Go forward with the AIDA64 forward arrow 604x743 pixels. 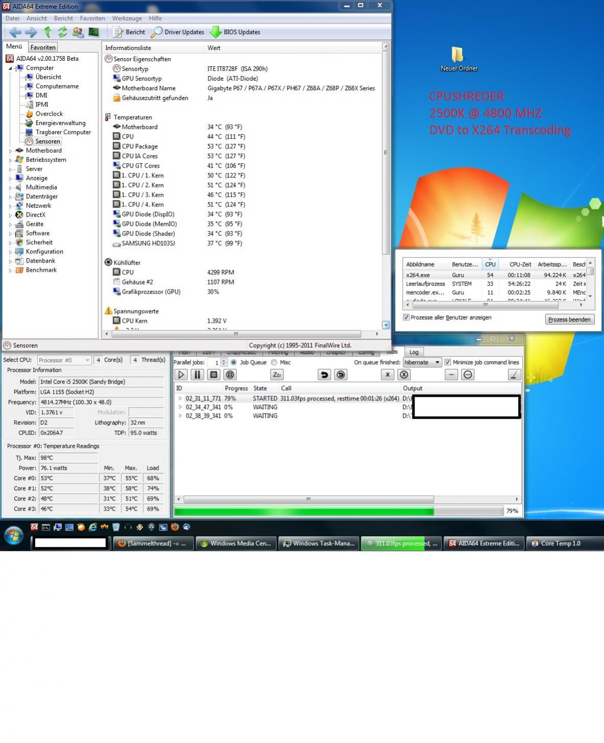click(x=31, y=32)
